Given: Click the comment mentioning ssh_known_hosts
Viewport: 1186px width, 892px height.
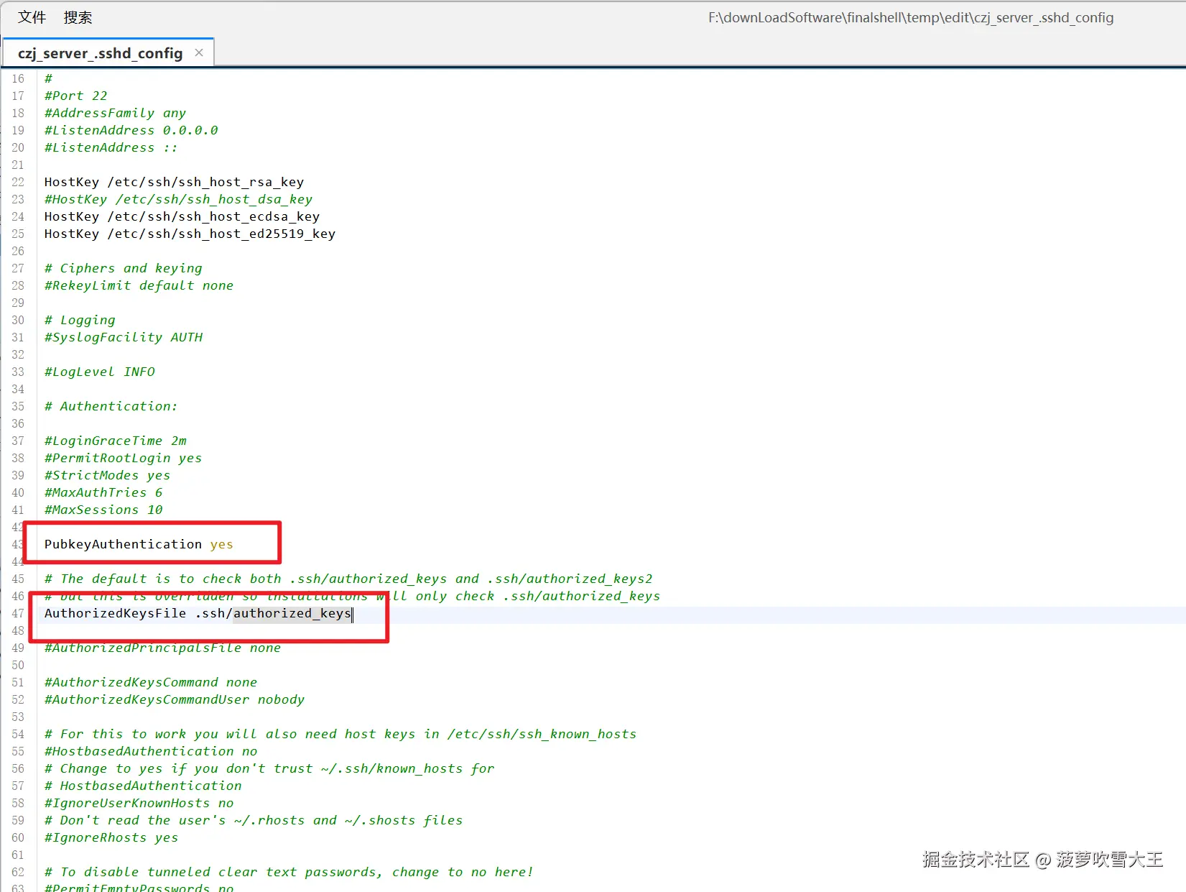Looking at the screenshot, I should (340, 734).
